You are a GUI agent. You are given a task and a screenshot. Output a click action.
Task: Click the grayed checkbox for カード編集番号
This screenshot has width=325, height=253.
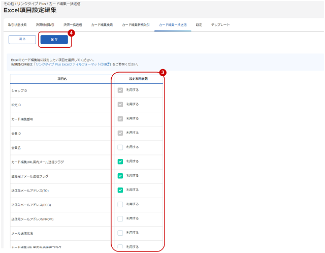coord(120,119)
